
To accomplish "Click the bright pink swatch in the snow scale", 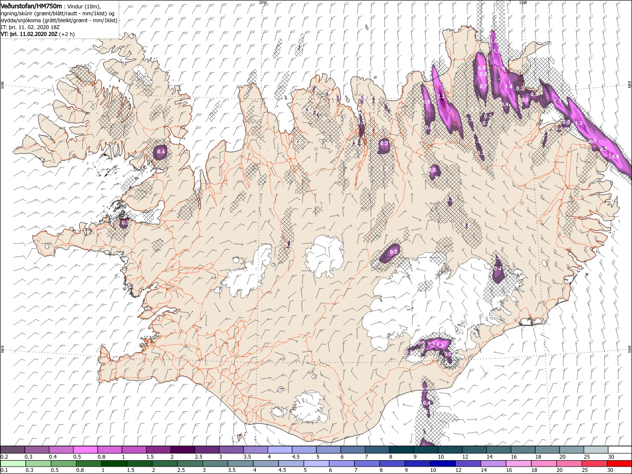I will (85, 450).
